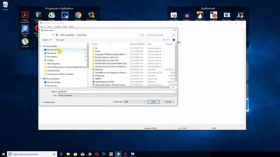Open the Formatar menu in Notepad

coord(57,27)
